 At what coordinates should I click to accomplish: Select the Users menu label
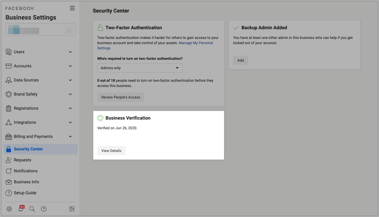tap(19, 52)
